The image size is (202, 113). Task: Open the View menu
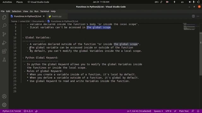pyautogui.click(x=26, y=11)
